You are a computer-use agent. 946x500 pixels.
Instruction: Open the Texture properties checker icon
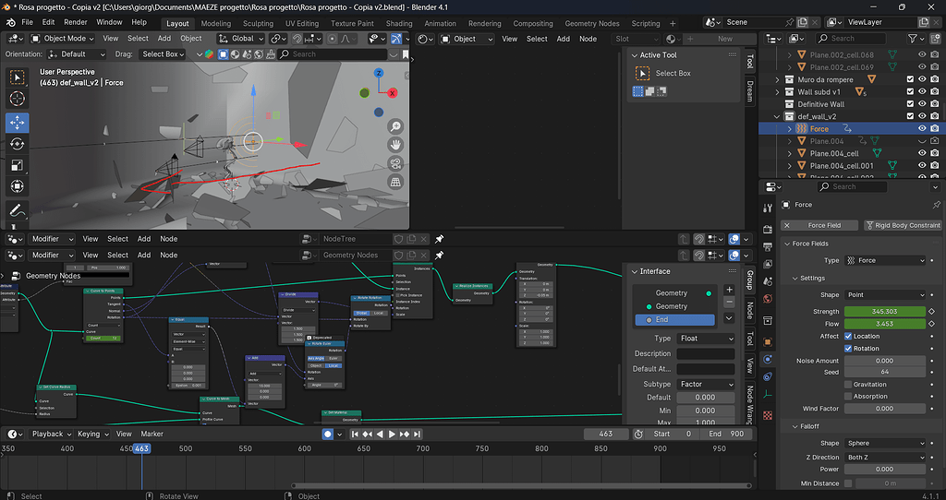(x=768, y=416)
